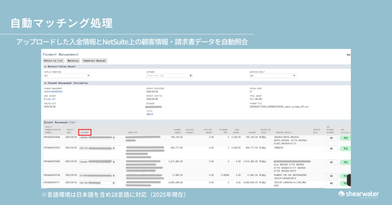
Task: Toggle advance payment NO in TRANSFER row
Action: pos(332,149)
